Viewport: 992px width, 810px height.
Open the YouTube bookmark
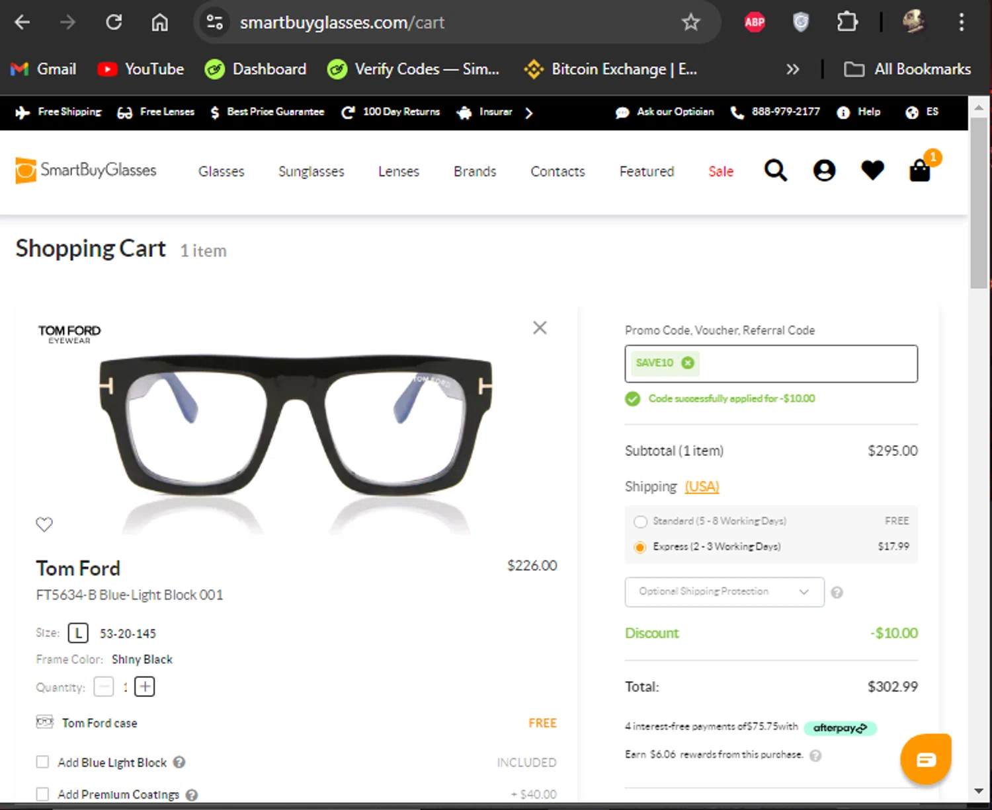point(141,69)
